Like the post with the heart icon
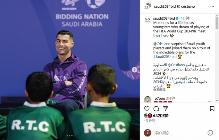The height and width of the screenshot is (140, 219). tap(147, 109)
